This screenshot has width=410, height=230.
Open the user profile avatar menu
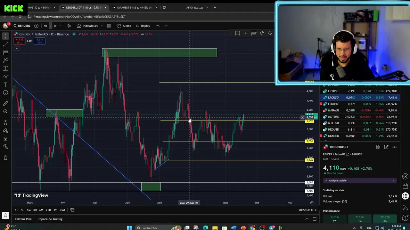5,26
